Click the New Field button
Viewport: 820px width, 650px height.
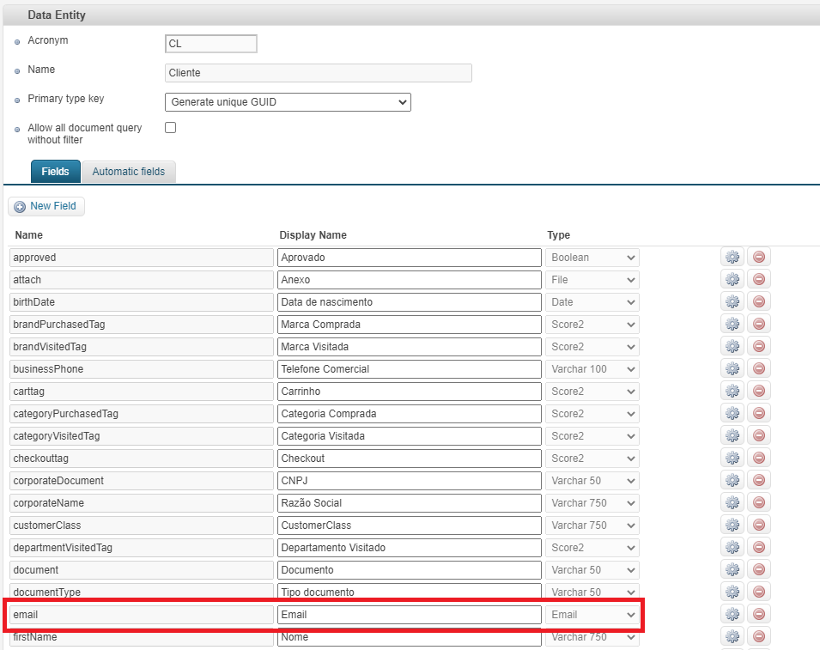pyautogui.click(x=46, y=206)
